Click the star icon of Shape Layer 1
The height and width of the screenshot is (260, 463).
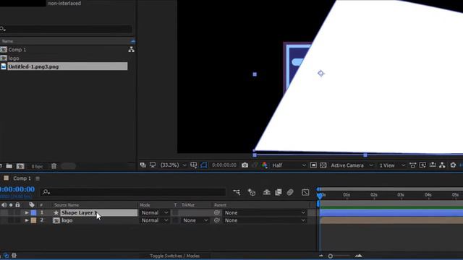tap(56, 212)
